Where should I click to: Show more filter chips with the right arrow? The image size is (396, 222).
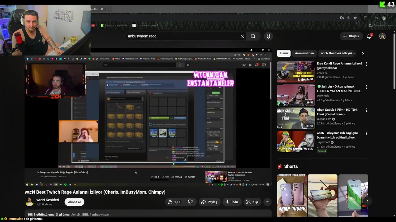[363, 53]
